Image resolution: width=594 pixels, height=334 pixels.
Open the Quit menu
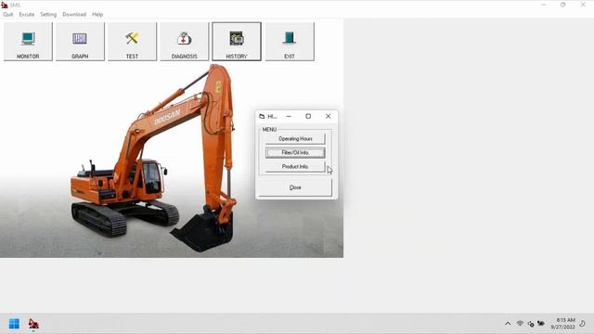8,15
